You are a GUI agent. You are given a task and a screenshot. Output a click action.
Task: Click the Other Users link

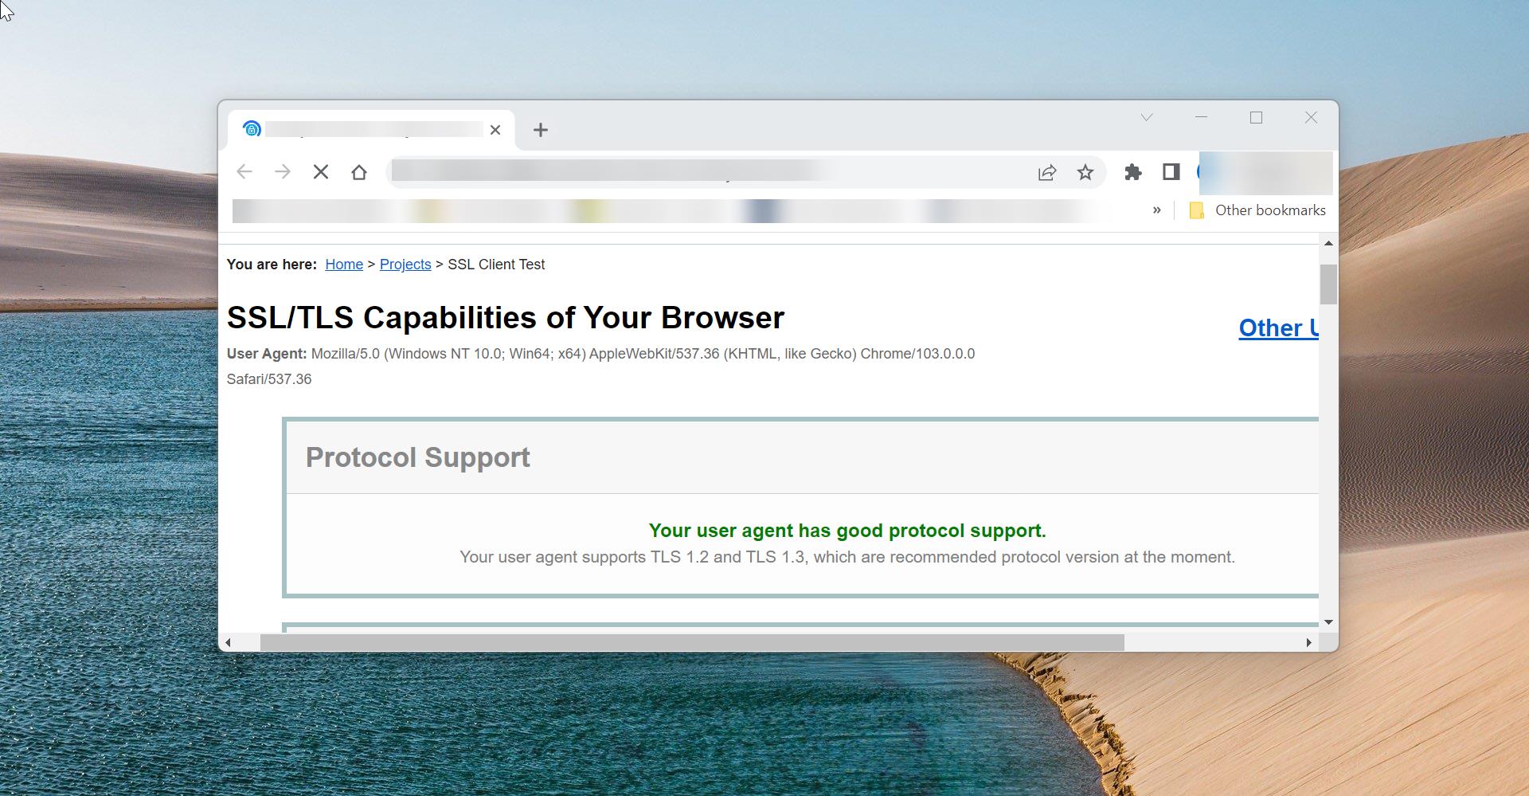1277,328
